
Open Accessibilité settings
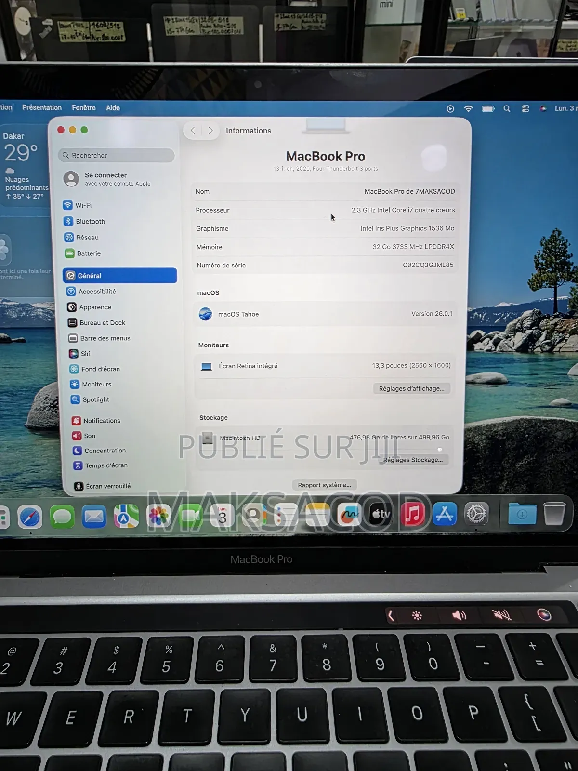(x=91, y=291)
